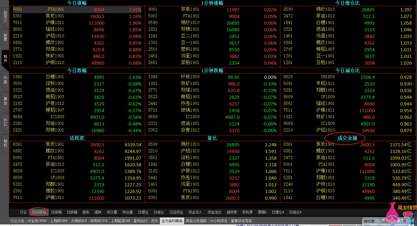Open the 期权 side tab
The image size is (417, 226).
pos(5,143)
